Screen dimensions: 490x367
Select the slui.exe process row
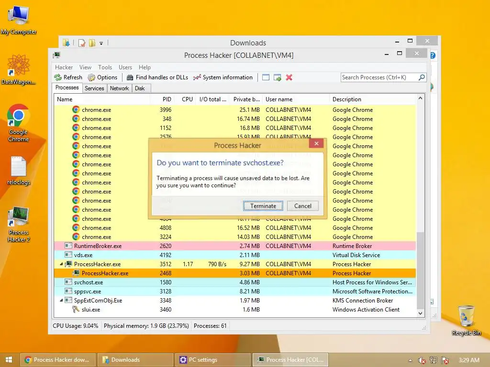tap(235, 310)
